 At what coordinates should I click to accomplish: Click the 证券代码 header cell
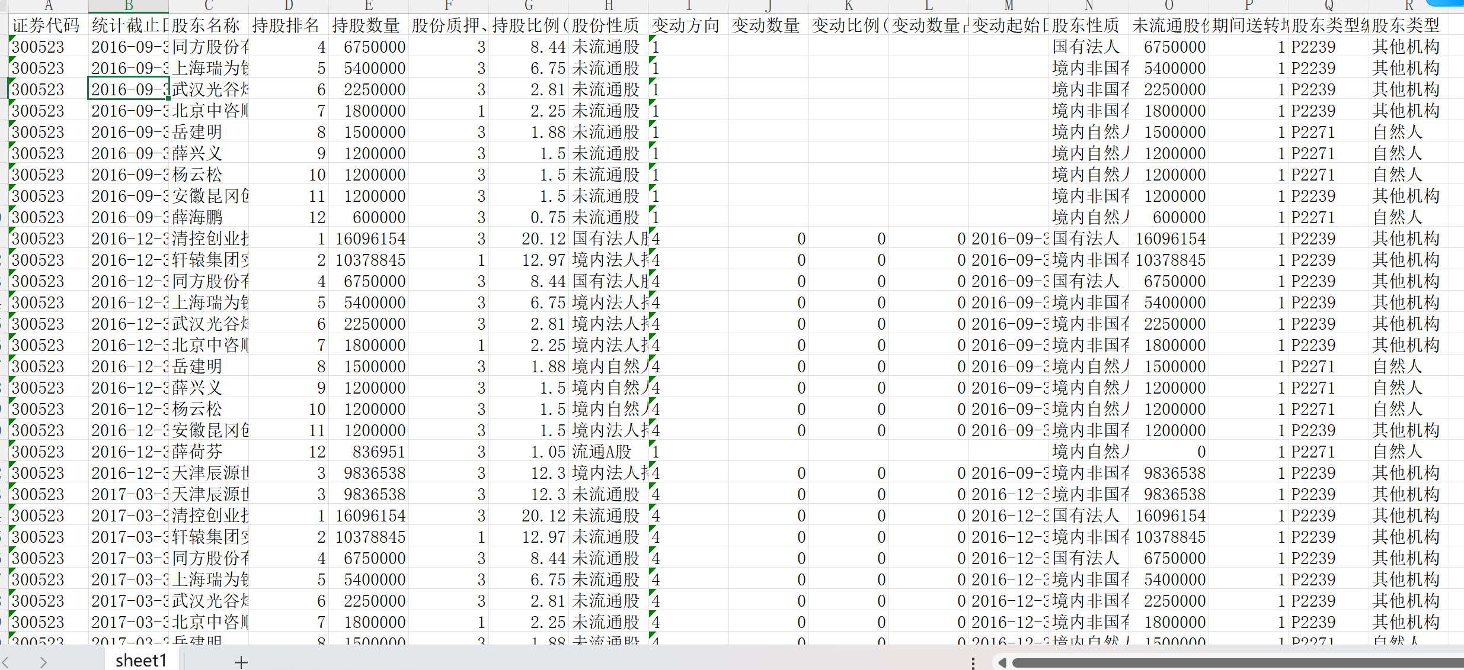(46, 25)
